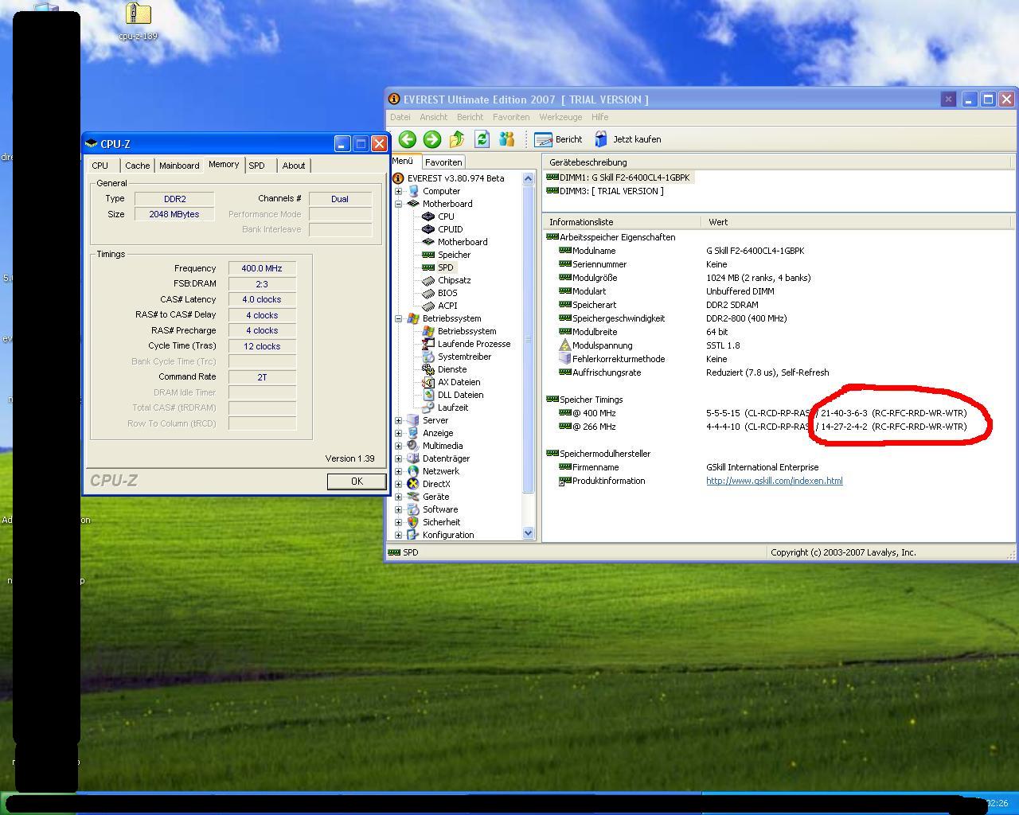The width and height of the screenshot is (1019, 815).
Task: Expand the Netzwerk tree node
Action: click(x=398, y=471)
